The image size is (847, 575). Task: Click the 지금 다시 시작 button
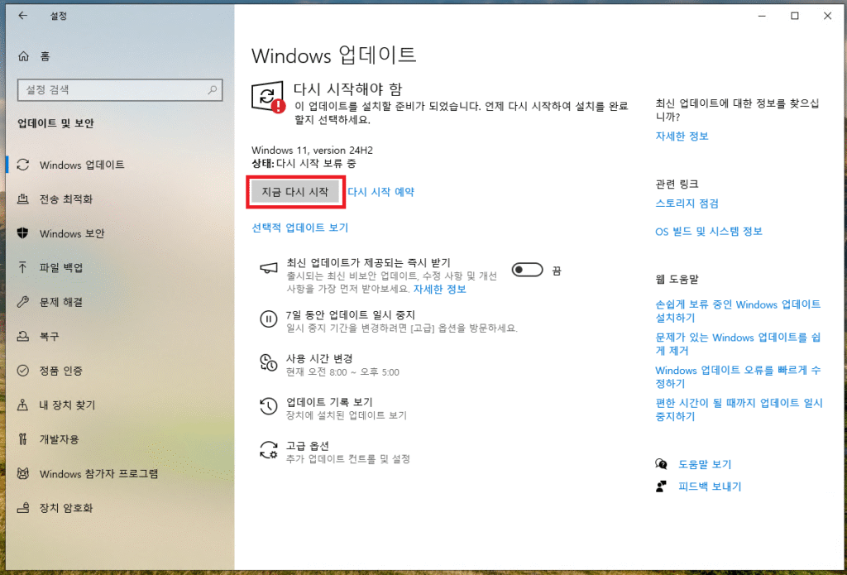[295, 192]
